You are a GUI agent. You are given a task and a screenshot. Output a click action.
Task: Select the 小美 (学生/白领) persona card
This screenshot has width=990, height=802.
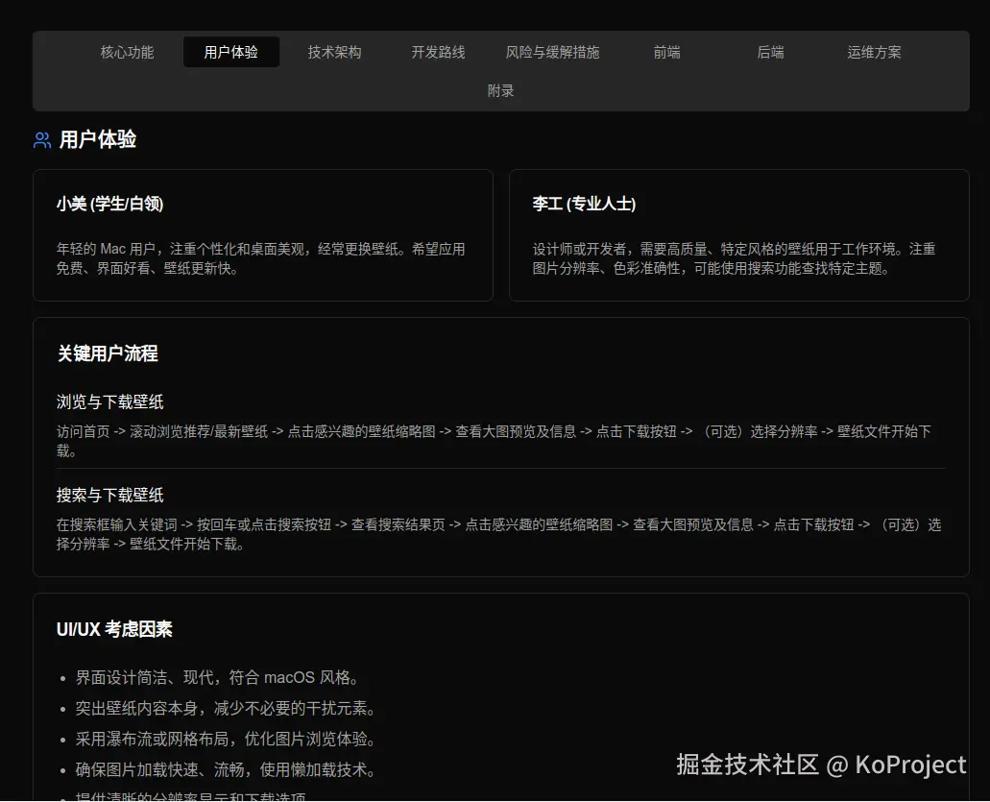[x=263, y=234]
